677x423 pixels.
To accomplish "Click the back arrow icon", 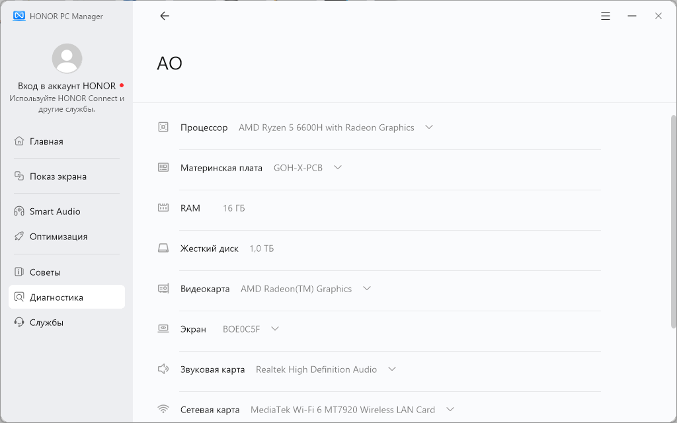I will click(165, 16).
